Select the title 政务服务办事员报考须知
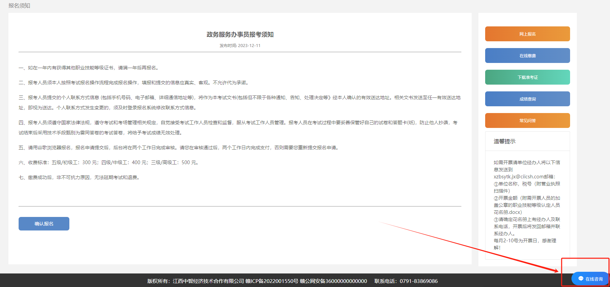This screenshot has height=287, width=610. pyautogui.click(x=240, y=35)
